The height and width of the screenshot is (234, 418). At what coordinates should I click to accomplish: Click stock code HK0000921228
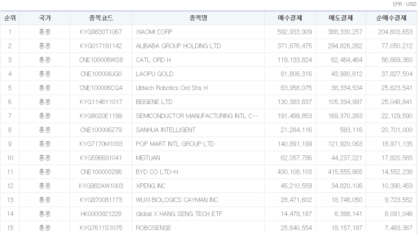pyautogui.click(x=101, y=214)
